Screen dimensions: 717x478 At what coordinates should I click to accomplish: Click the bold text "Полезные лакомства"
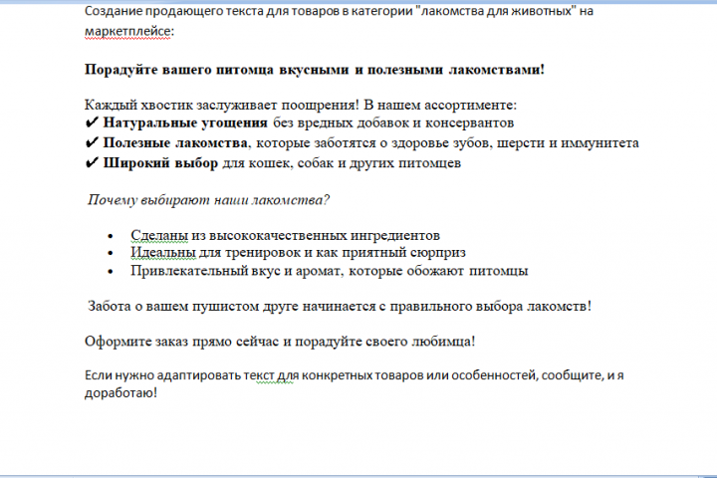pos(175,142)
